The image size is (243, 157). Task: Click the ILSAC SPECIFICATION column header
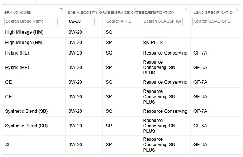coord(214,13)
